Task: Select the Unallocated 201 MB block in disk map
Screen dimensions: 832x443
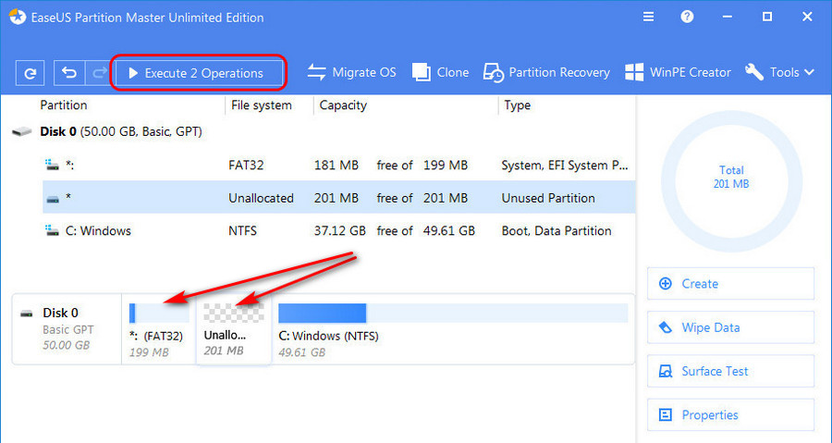Action: click(x=234, y=329)
